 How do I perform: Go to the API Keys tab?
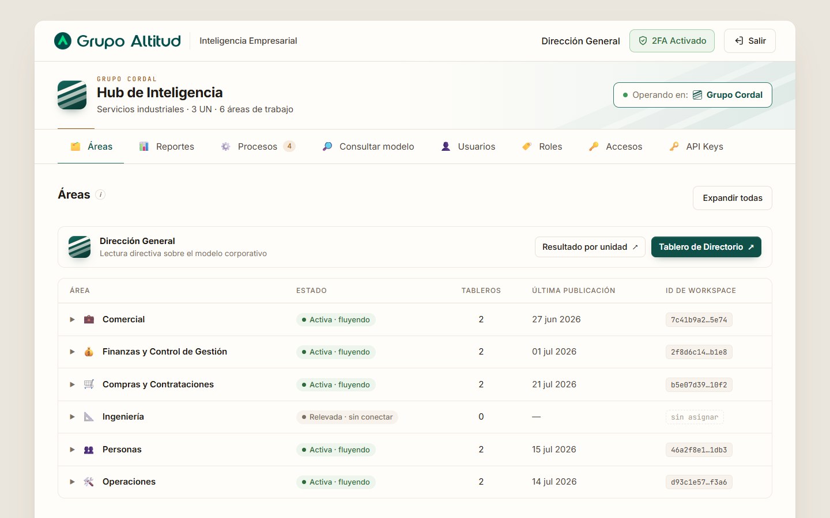tap(696, 147)
